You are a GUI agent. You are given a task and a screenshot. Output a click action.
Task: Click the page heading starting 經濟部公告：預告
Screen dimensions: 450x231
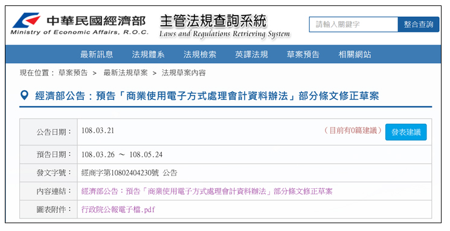click(207, 96)
